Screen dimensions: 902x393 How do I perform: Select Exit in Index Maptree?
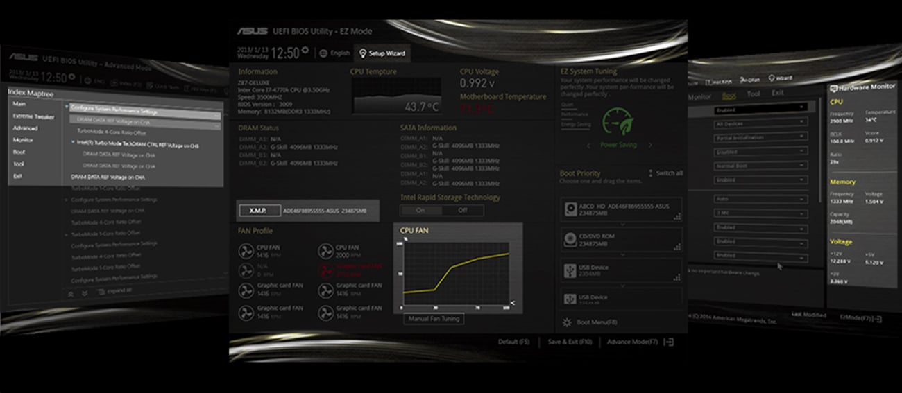(x=18, y=176)
